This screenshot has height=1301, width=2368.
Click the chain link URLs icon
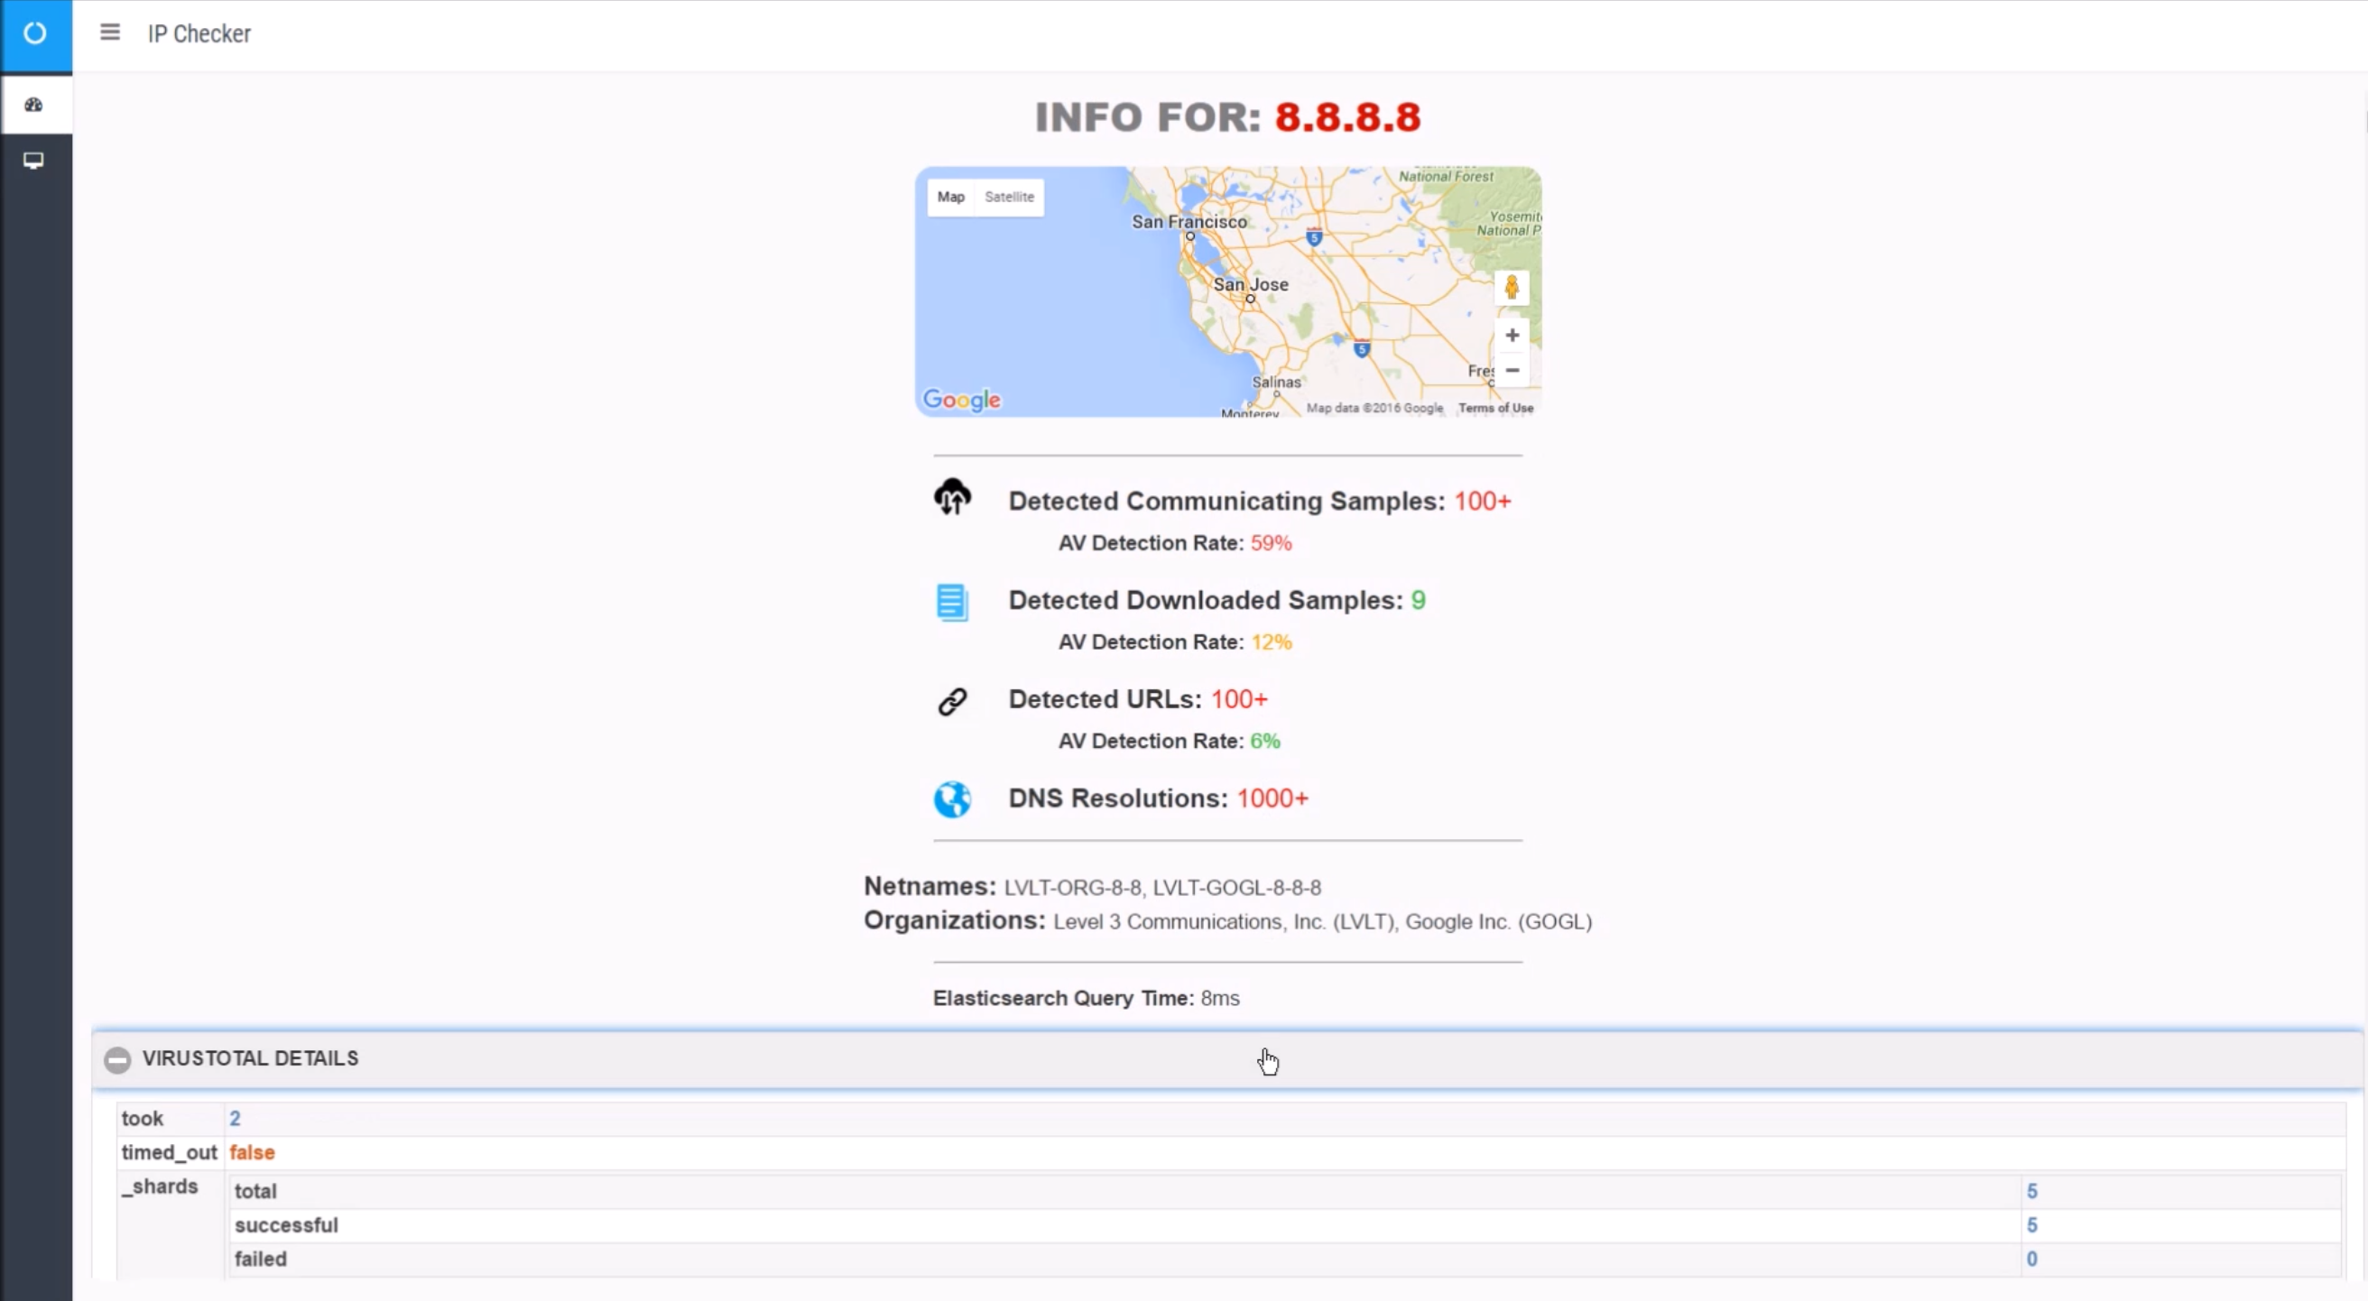pos(952,701)
